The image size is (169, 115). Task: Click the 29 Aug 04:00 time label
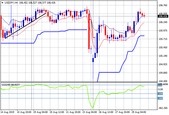tap(139, 112)
